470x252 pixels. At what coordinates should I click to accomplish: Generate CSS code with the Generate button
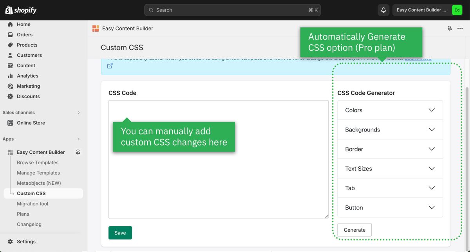[354, 230]
